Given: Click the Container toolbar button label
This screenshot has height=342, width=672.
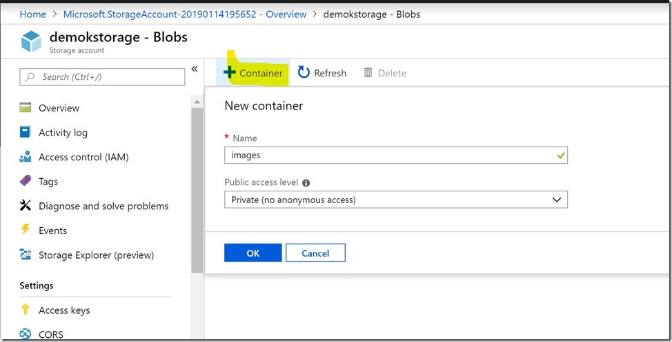Looking at the screenshot, I should point(261,73).
